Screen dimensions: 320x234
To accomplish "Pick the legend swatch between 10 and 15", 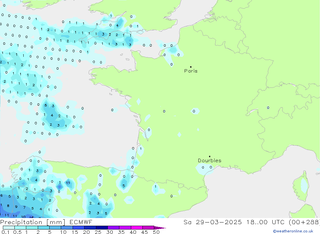I will (x=67, y=228).
